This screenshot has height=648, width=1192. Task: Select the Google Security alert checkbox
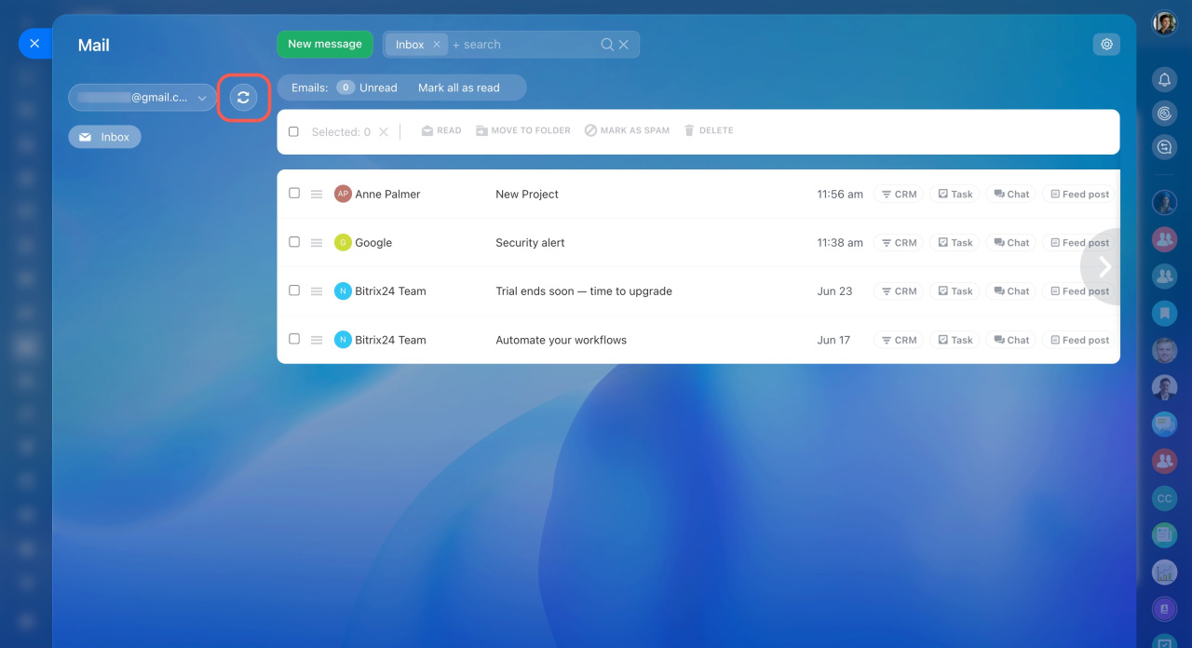click(294, 242)
